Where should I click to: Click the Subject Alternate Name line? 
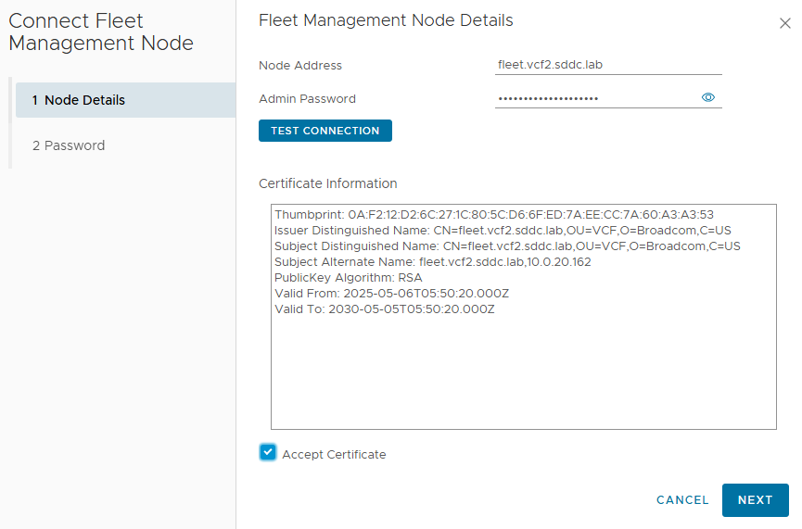pos(432,262)
